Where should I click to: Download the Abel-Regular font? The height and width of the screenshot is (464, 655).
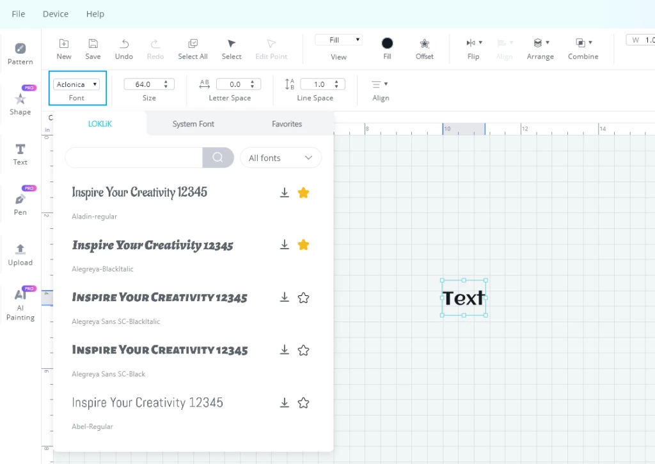285,403
